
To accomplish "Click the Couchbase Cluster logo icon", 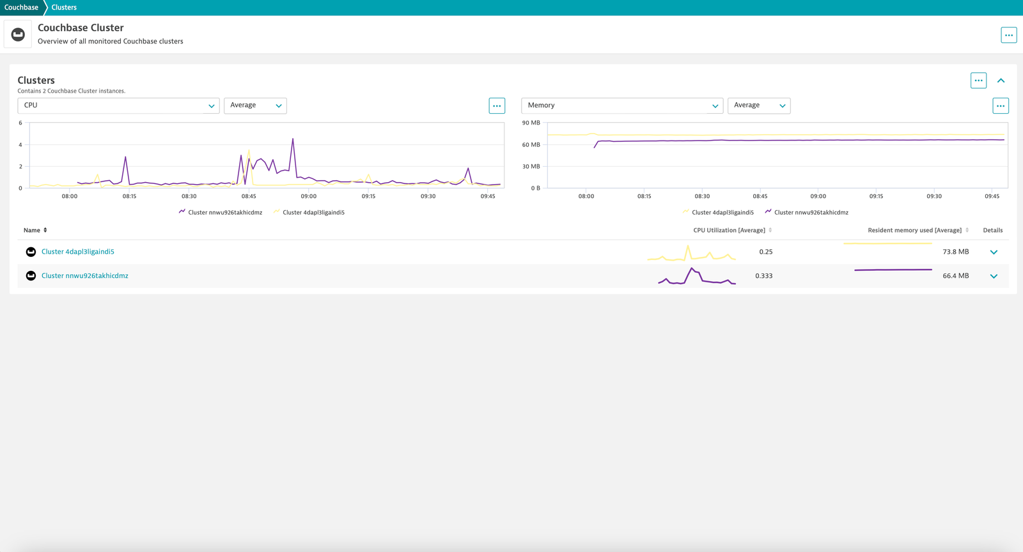I will click(18, 34).
